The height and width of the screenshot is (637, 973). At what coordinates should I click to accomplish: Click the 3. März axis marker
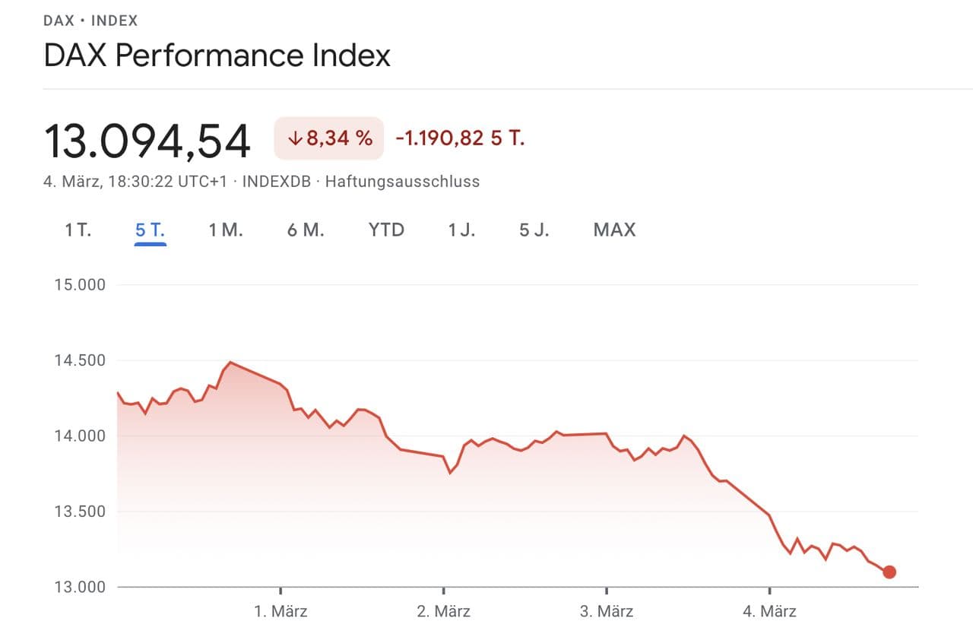click(x=607, y=611)
